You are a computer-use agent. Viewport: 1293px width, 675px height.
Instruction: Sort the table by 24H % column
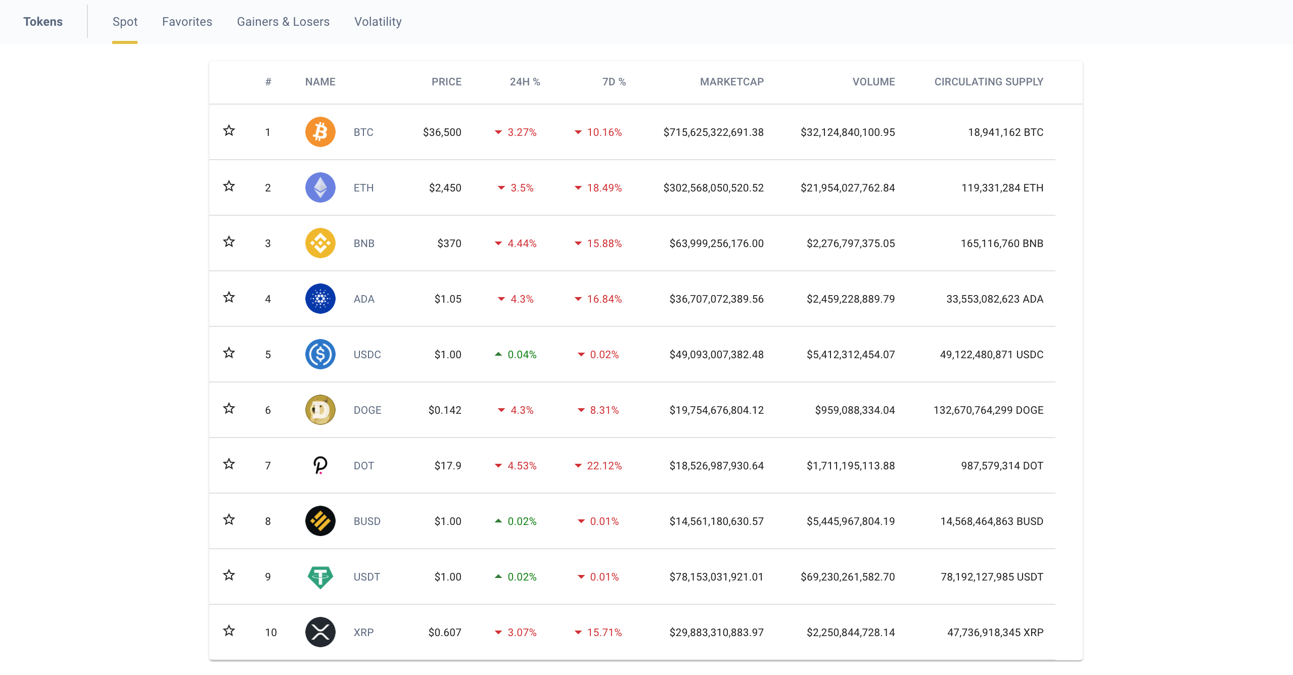pos(525,81)
